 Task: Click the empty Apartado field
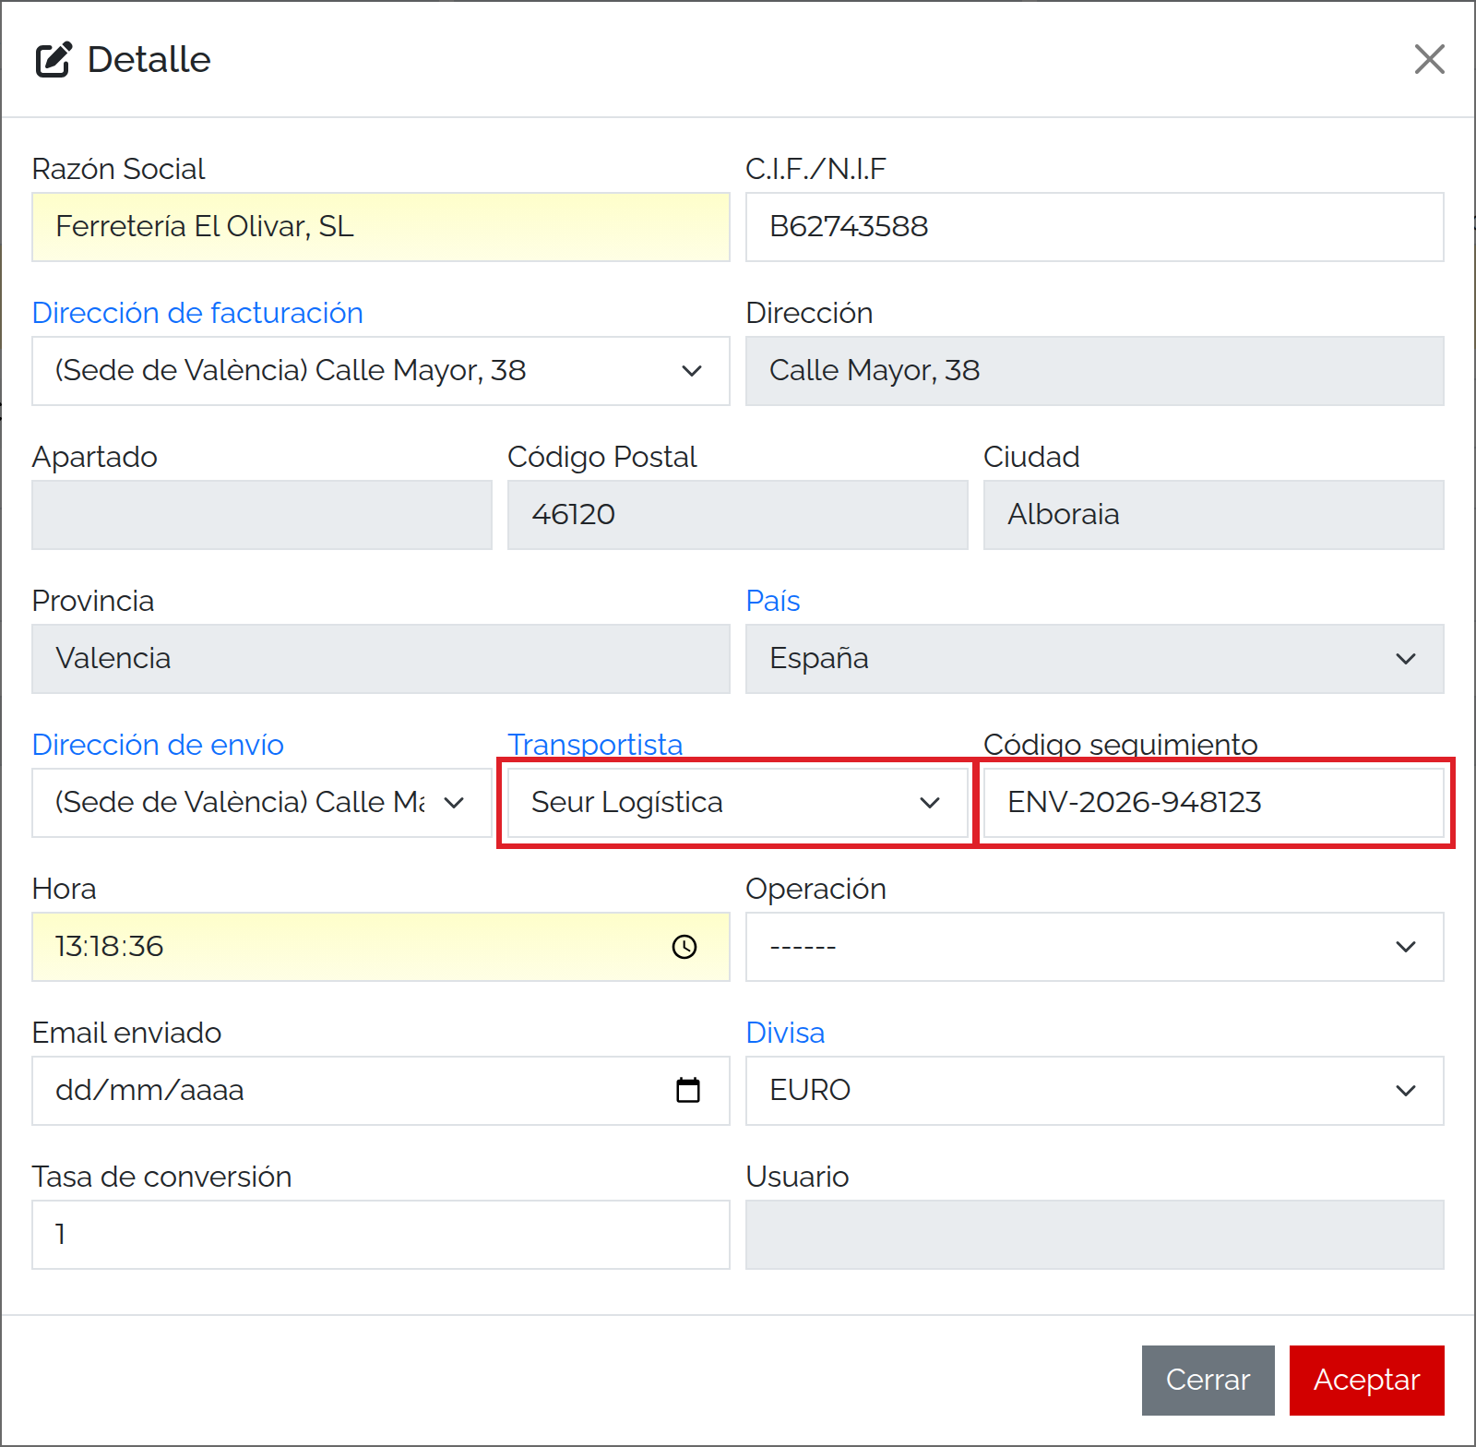click(262, 515)
